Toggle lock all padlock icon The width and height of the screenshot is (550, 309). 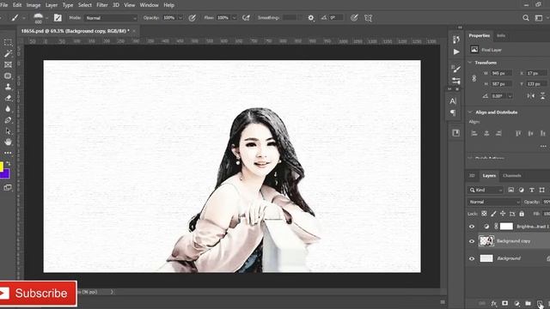(522, 214)
